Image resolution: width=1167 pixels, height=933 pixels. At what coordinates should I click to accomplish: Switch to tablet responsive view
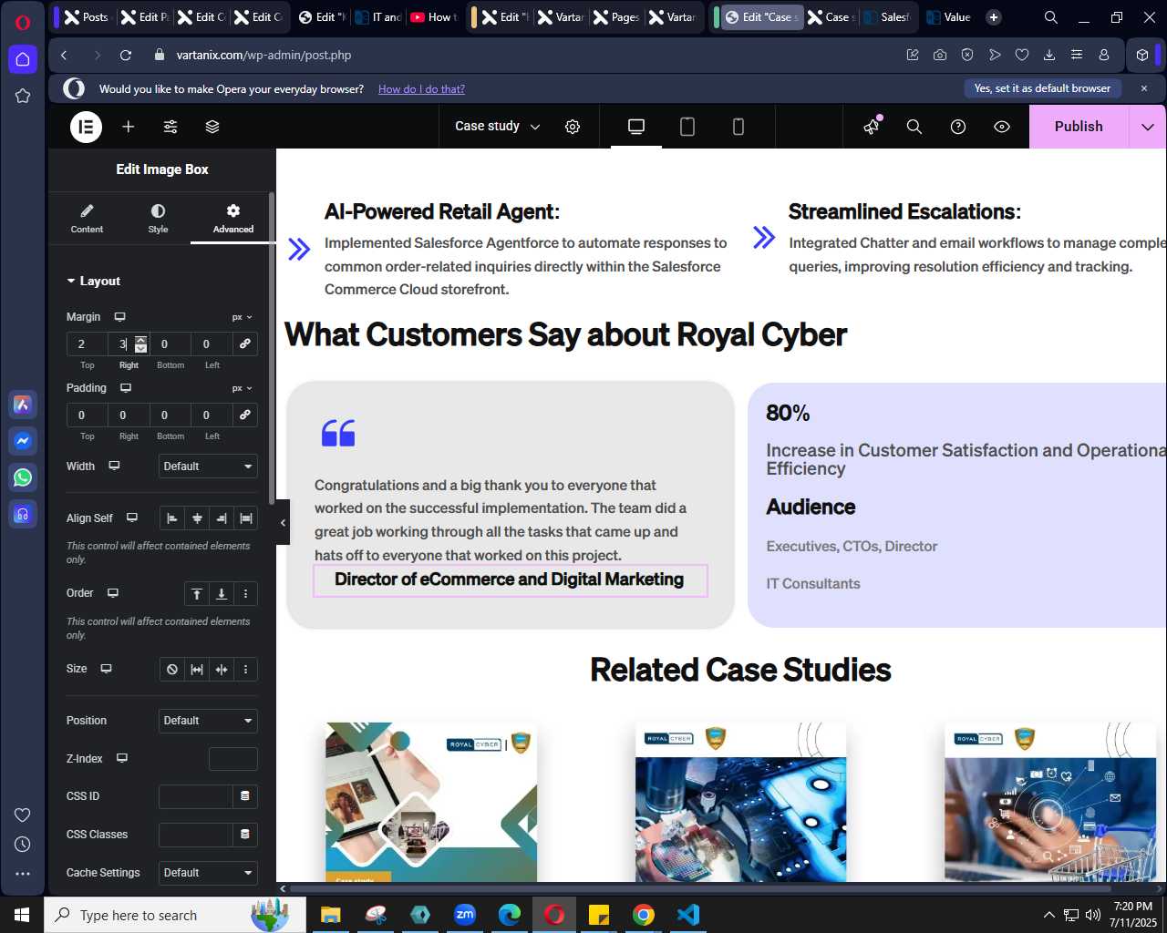tap(687, 127)
